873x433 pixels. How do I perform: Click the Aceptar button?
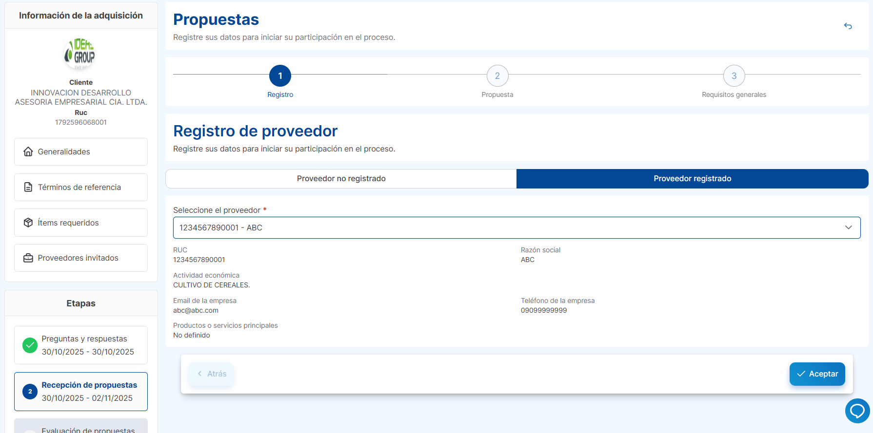pyautogui.click(x=817, y=374)
